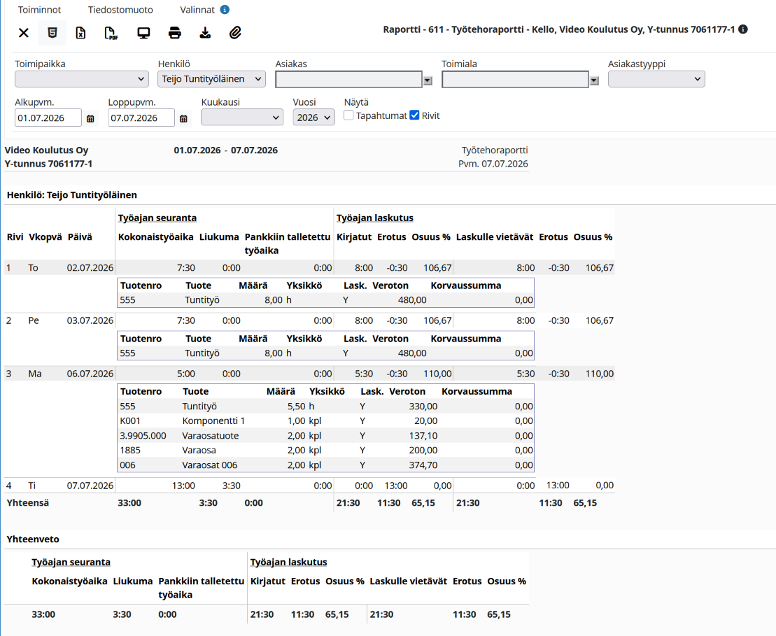Show report on screen monitor icon
The height and width of the screenshot is (636, 776).
(143, 33)
